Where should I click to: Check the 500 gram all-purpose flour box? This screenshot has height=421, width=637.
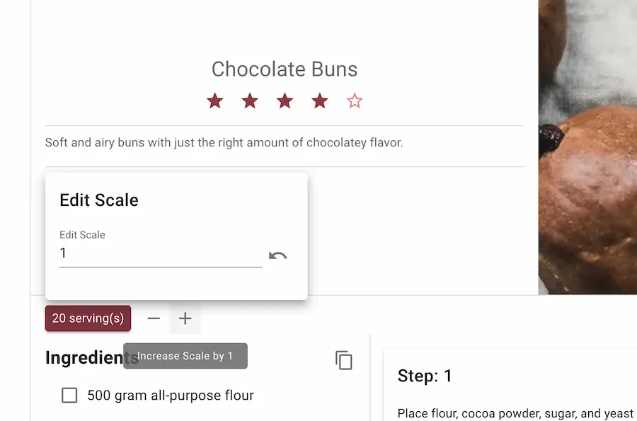[69, 395]
